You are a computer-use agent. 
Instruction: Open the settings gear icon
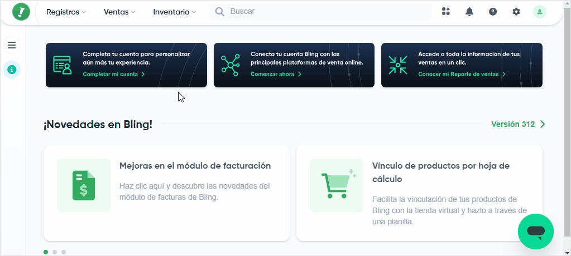(516, 12)
